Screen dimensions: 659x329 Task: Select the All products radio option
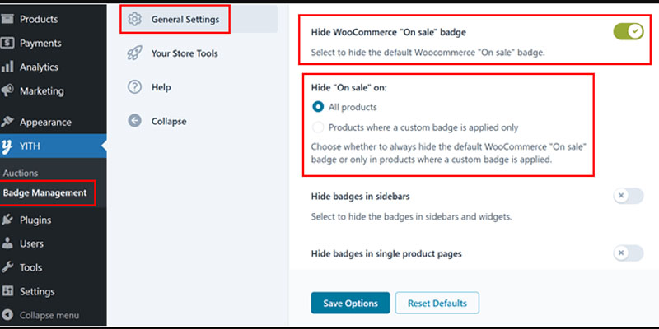[318, 107]
